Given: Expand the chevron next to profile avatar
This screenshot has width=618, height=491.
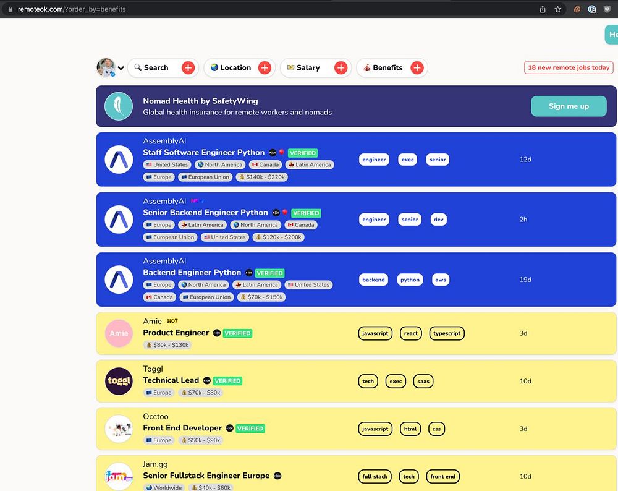Looking at the screenshot, I should coord(121,68).
